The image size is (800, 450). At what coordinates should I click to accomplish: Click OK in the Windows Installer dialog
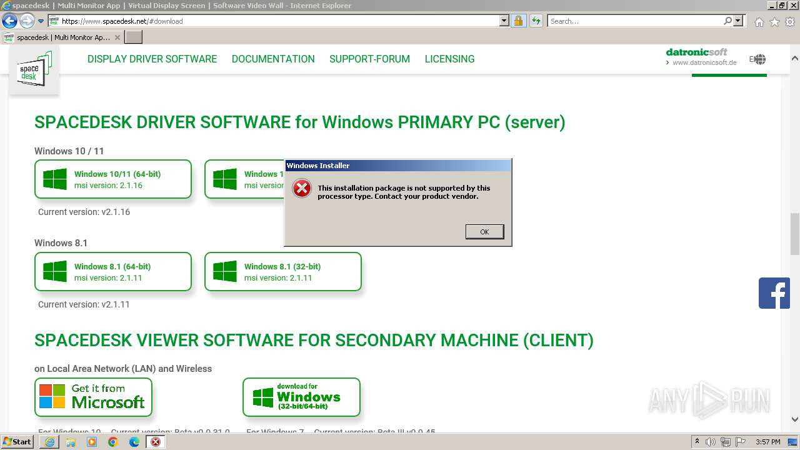[x=484, y=232]
